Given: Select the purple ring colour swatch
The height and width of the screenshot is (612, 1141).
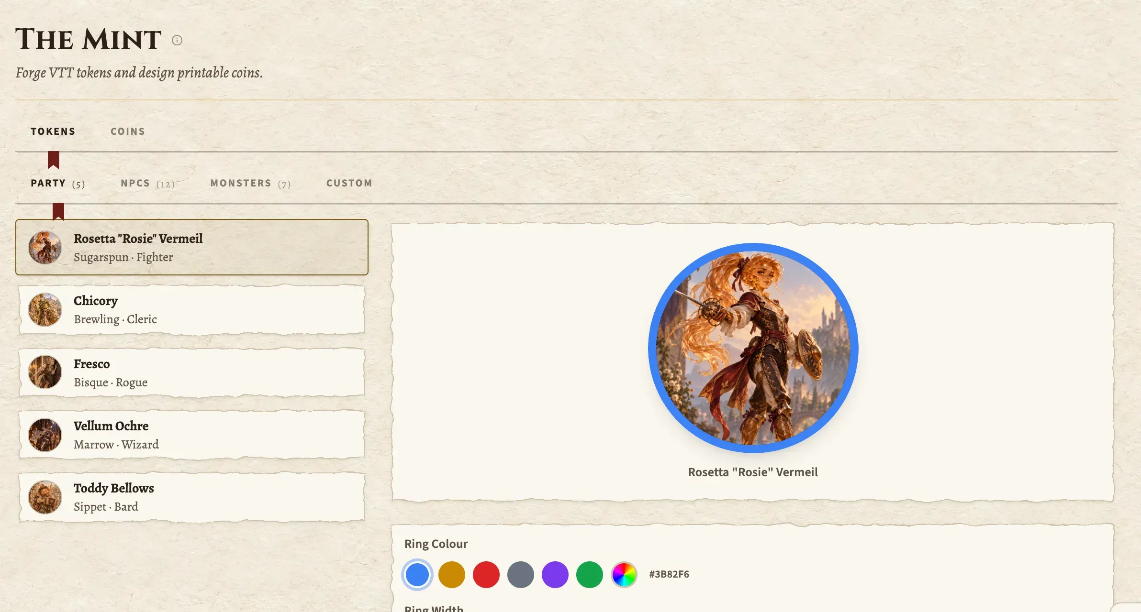Looking at the screenshot, I should (555, 575).
